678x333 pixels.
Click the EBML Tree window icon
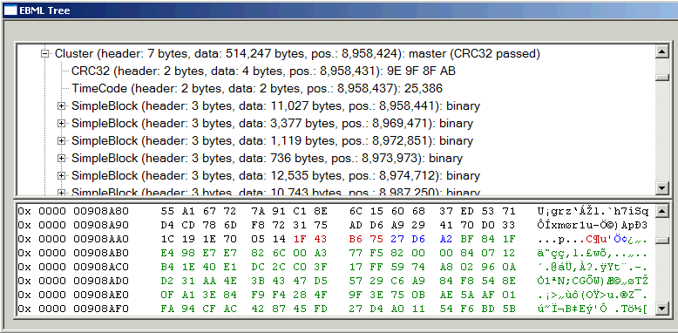point(10,10)
